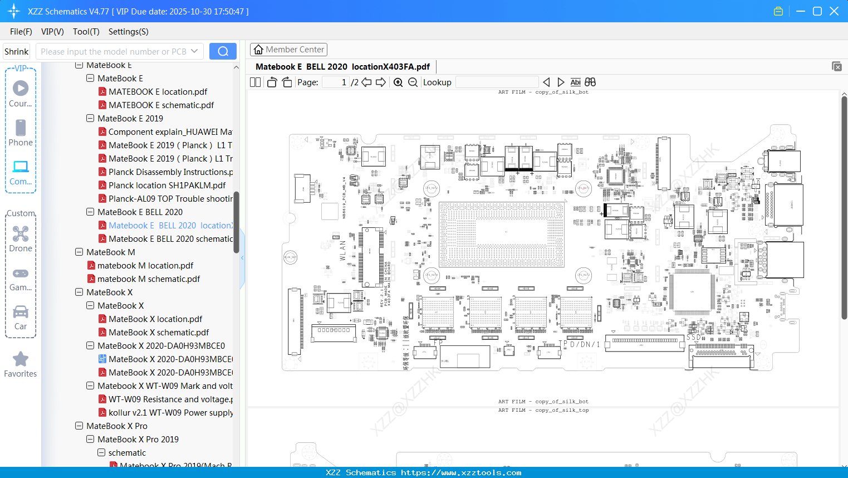Click the document panel restore icon

[x=837, y=66]
